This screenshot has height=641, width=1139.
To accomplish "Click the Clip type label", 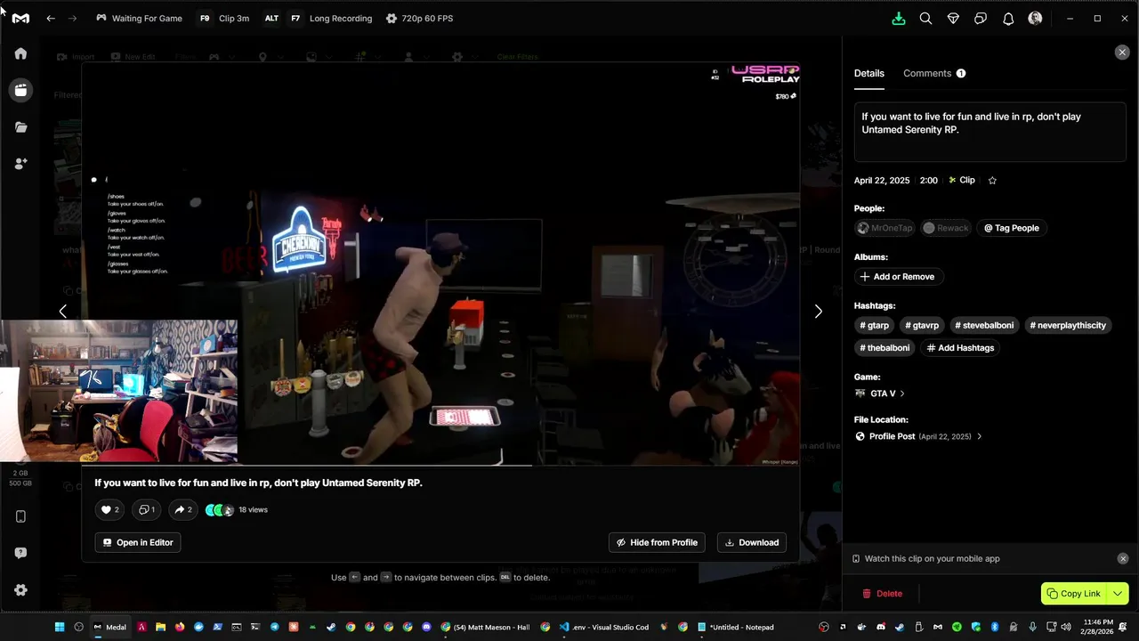I will pos(961,180).
